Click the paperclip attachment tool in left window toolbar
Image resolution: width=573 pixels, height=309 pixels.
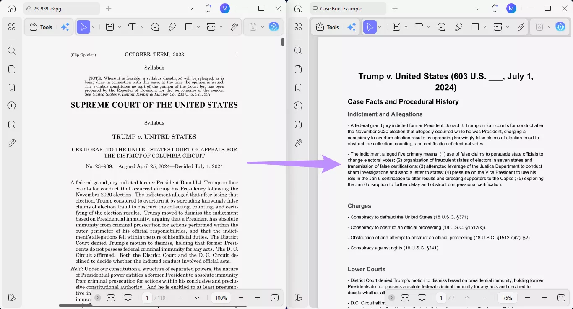click(234, 27)
